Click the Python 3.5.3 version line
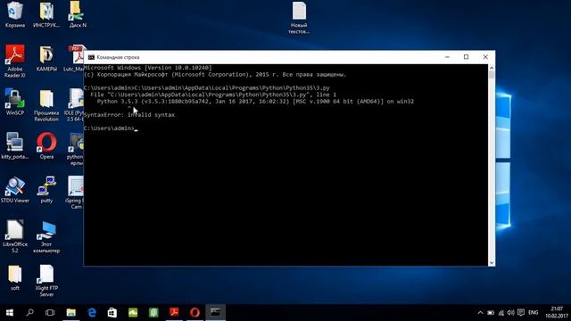Viewport: 571px width, 321px height. point(255,102)
